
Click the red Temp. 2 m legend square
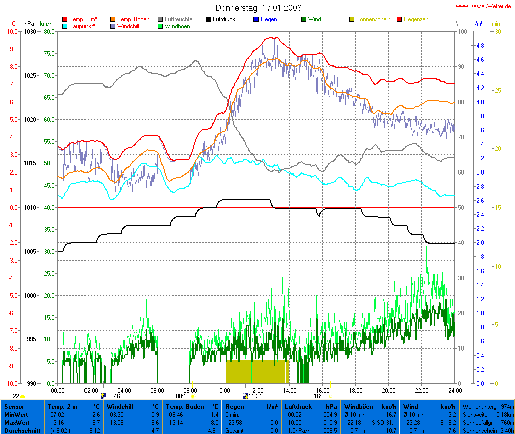65,19
